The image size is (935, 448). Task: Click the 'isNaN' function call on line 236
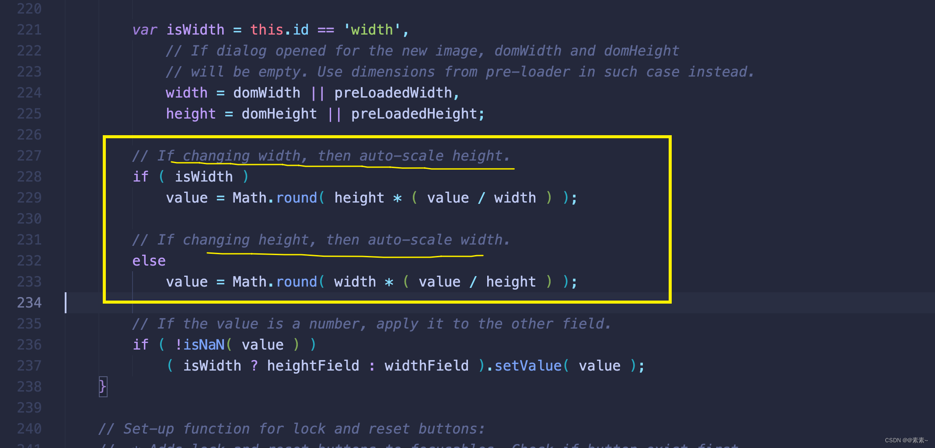pyautogui.click(x=204, y=345)
